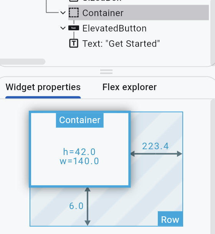The width and height of the screenshot is (215, 234).
Task: Click the pane splitter handle above tabs
Action: (106, 72)
